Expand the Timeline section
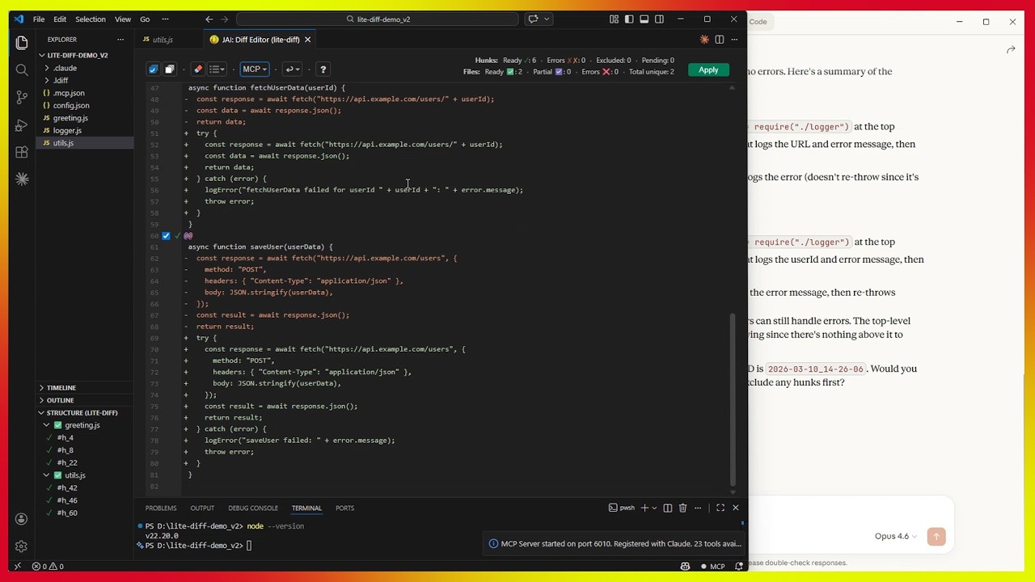Image resolution: width=1035 pixels, height=582 pixels. pyautogui.click(x=61, y=388)
